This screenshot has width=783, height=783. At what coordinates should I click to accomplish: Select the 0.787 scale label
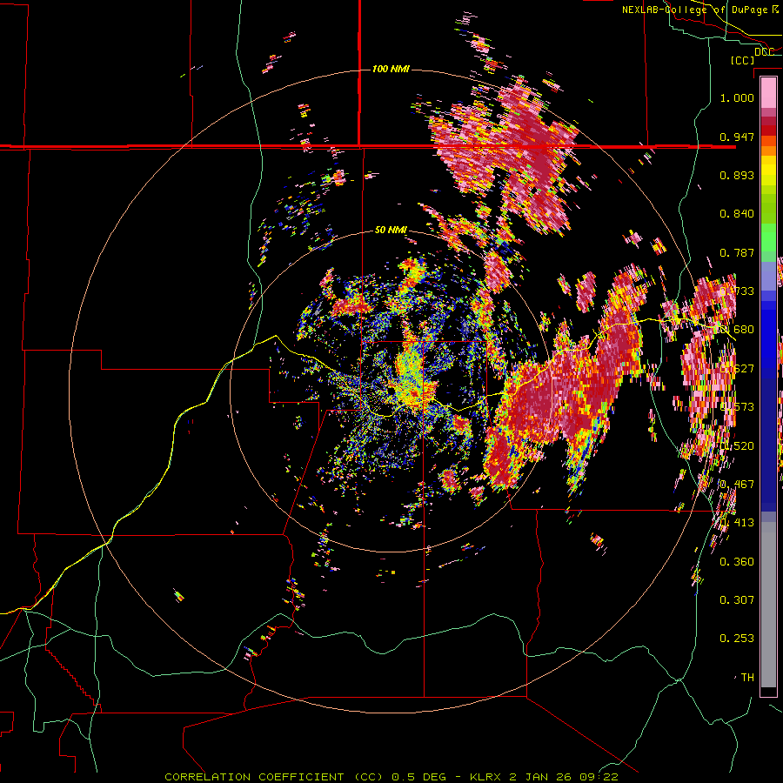pyautogui.click(x=737, y=252)
